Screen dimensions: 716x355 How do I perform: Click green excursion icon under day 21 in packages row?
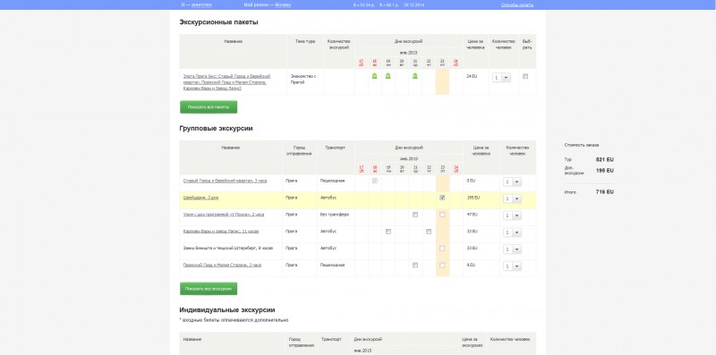tap(414, 76)
